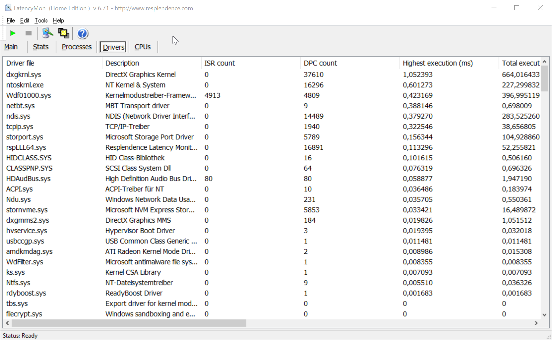Image resolution: width=552 pixels, height=340 pixels.
Task: Click the horizontal scrollbar right arrow
Action: (536, 323)
